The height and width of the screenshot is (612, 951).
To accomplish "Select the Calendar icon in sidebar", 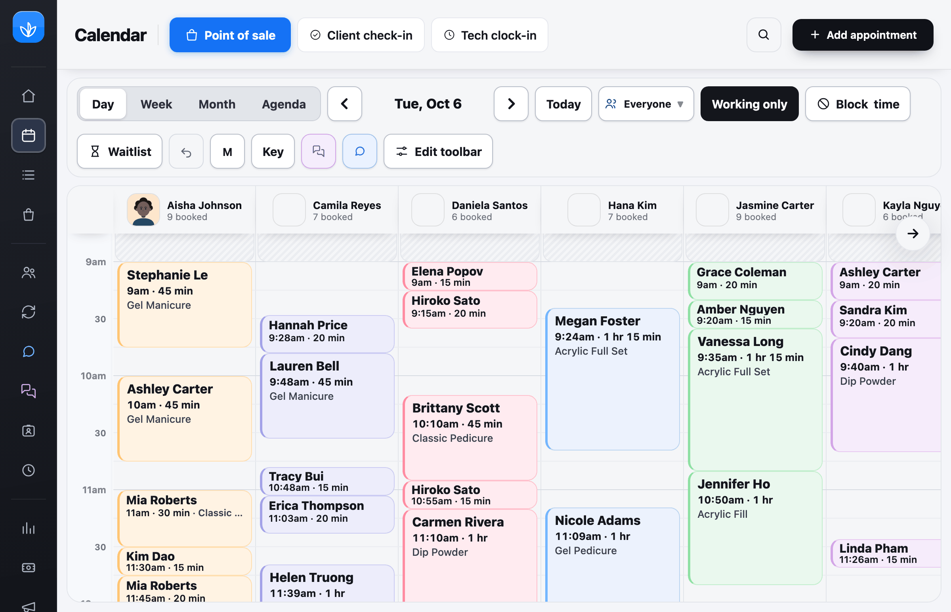I will (28, 135).
